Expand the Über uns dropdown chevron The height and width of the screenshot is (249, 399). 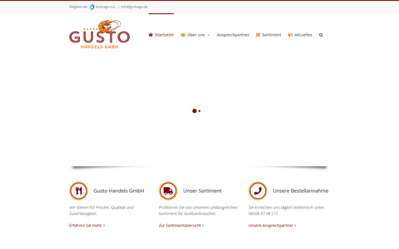[209, 35]
